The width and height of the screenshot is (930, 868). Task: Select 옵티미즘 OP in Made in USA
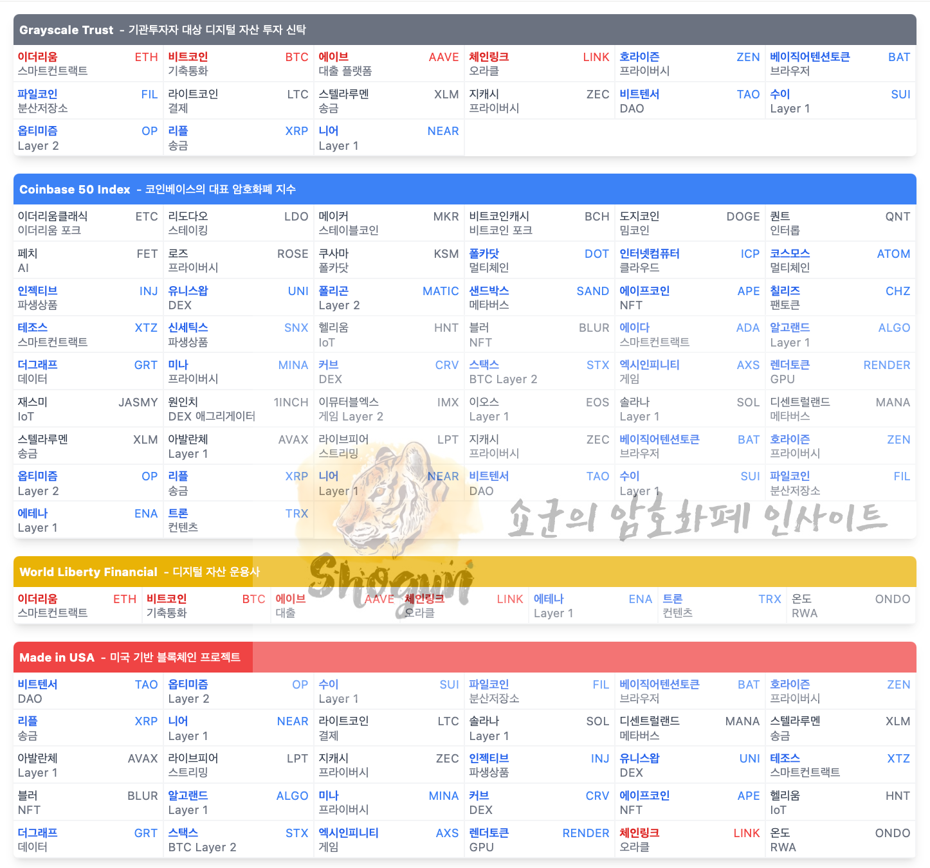tap(239, 691)
